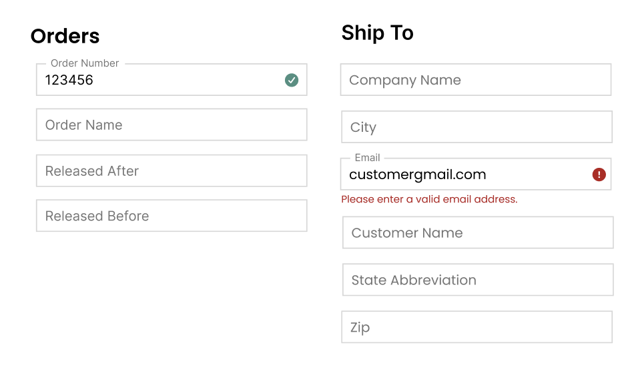Click the red error exclamation icon
The image size is (630, 365).
(599, 175)
